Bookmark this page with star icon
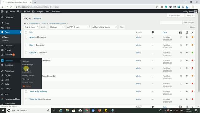The width and height of the screenshot is (200, 113). (x=157, y=7)
